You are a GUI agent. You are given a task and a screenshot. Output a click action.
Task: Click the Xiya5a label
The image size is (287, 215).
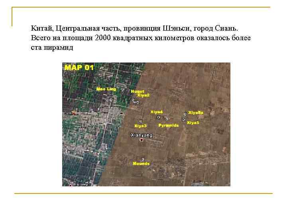196,113
